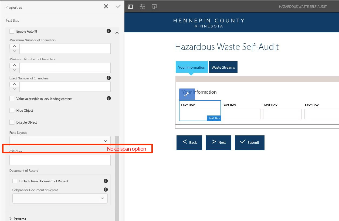Click the Submit button
Image resolution: width=339 pixels, height=221 pixels.
pos(250,143)
